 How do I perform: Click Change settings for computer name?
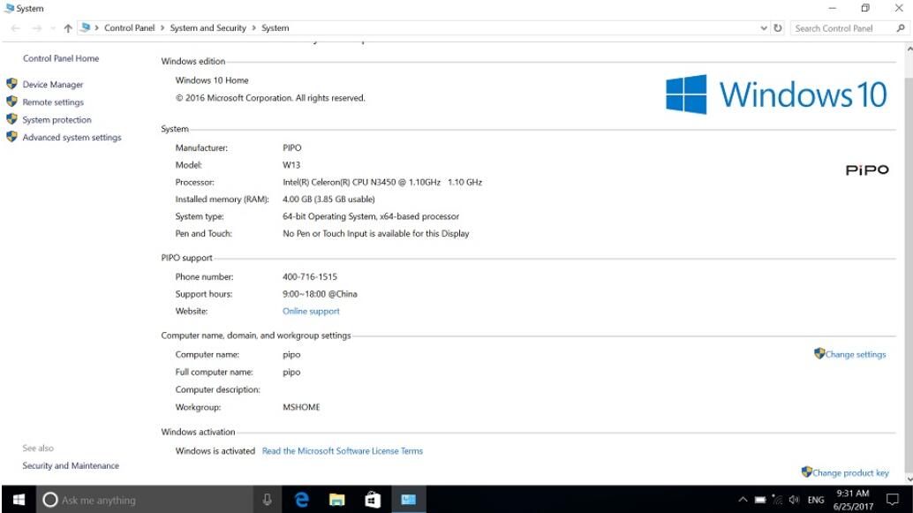(855, 354)
